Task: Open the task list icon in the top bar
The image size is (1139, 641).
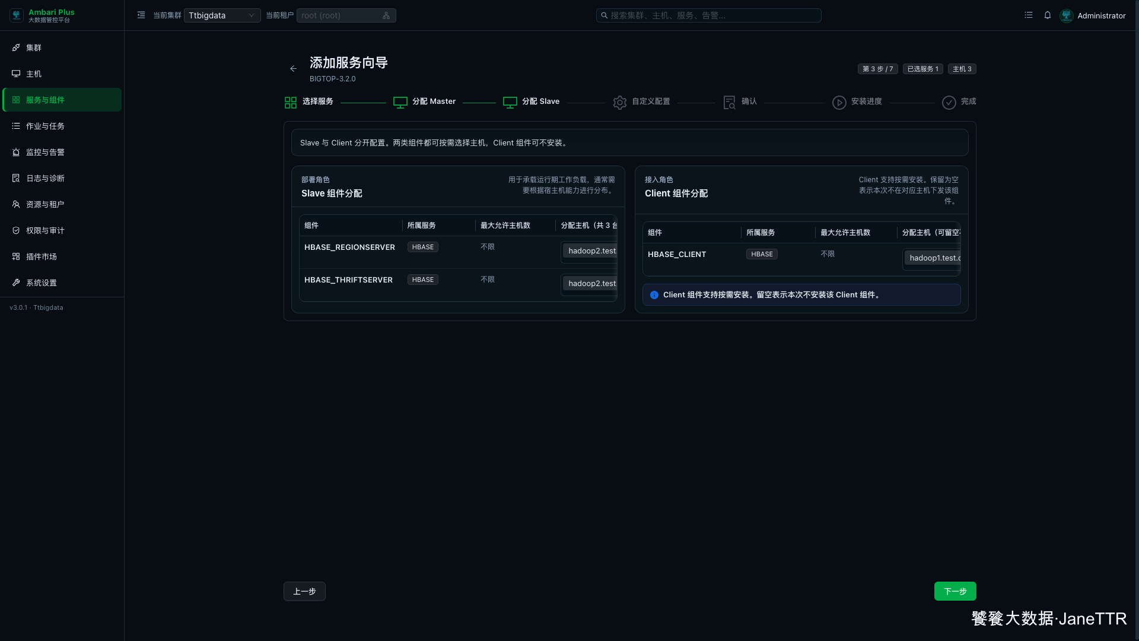Action: point(1029,15)
